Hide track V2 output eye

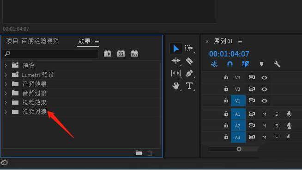click(x=264, y=89)
